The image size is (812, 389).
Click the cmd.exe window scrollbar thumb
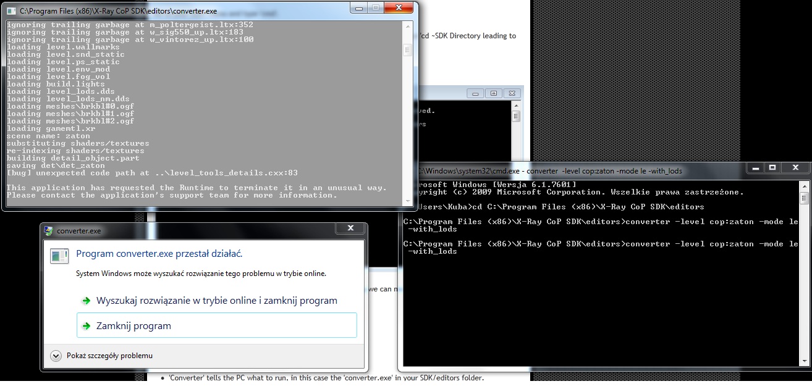(x=804, y=198)
